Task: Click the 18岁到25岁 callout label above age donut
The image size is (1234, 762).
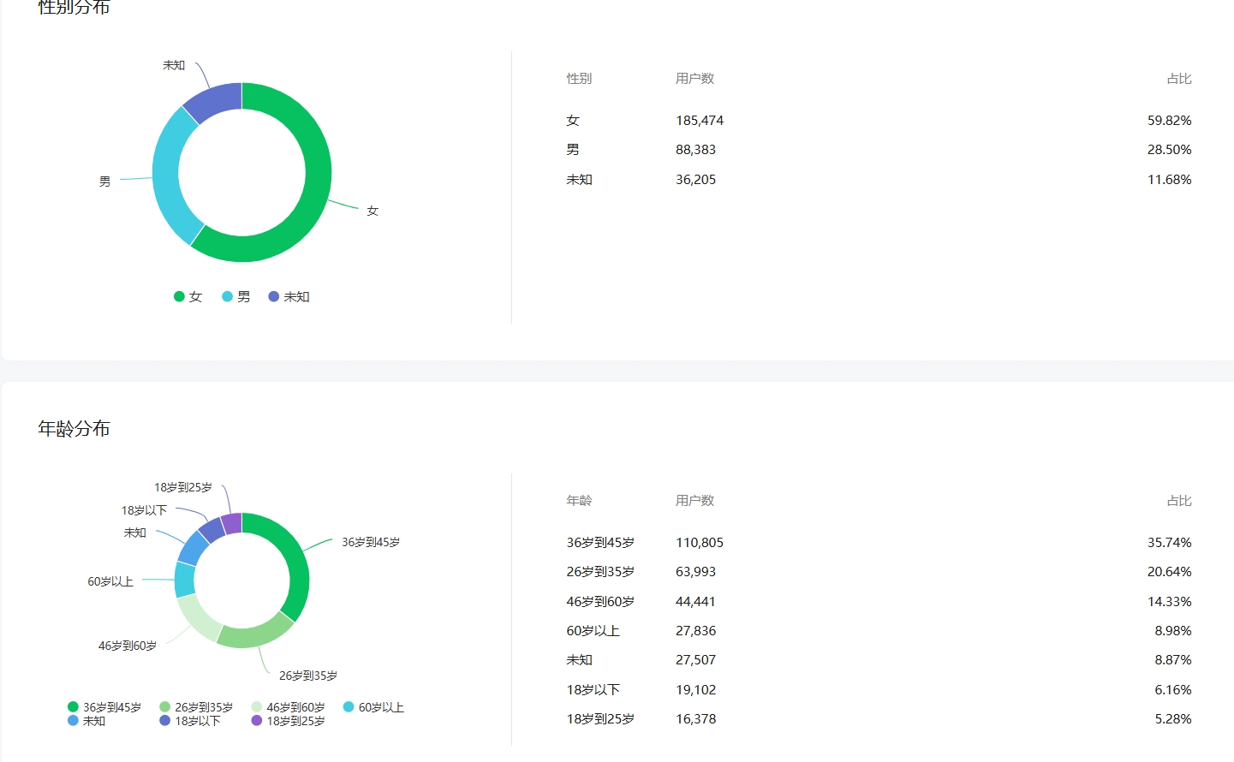Action: coord(183,487)
